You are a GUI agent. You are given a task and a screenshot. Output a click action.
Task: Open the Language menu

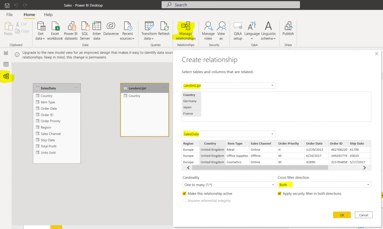(x=252, y=31)
